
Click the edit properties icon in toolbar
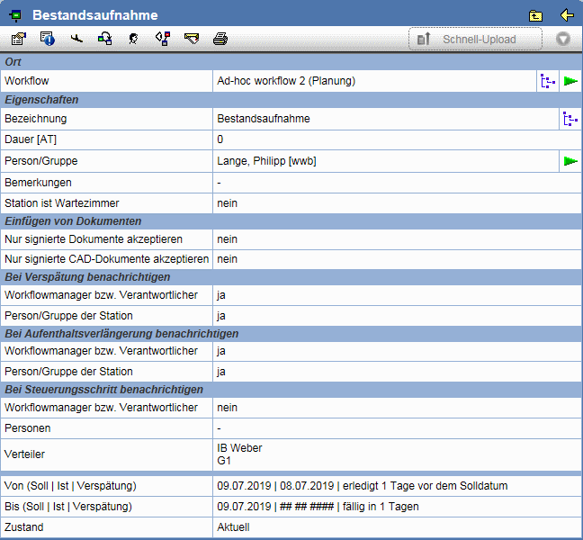pyautogui.click(x=18, y=39)
